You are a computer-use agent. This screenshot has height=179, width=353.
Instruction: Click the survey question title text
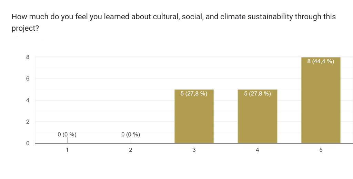coord(173,17)
